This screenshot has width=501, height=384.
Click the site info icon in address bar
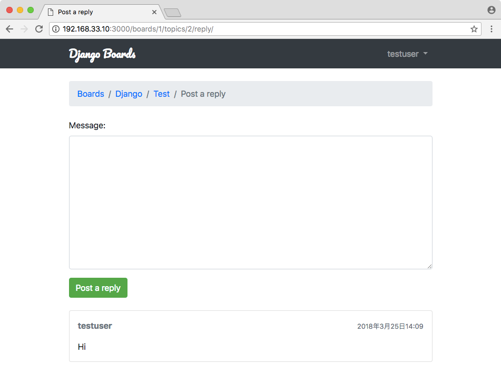(x=56, y=29)
